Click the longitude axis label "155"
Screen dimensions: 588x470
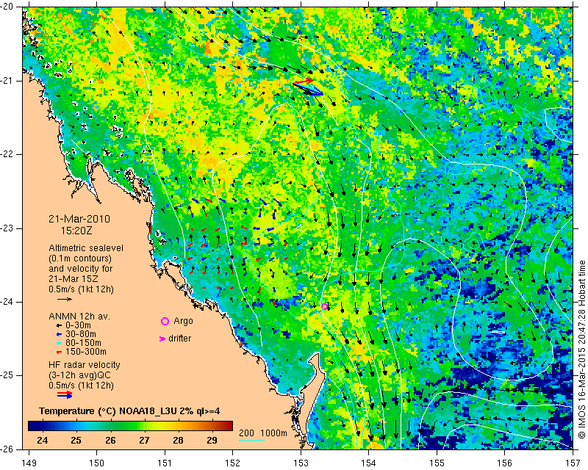pos(437,463)
